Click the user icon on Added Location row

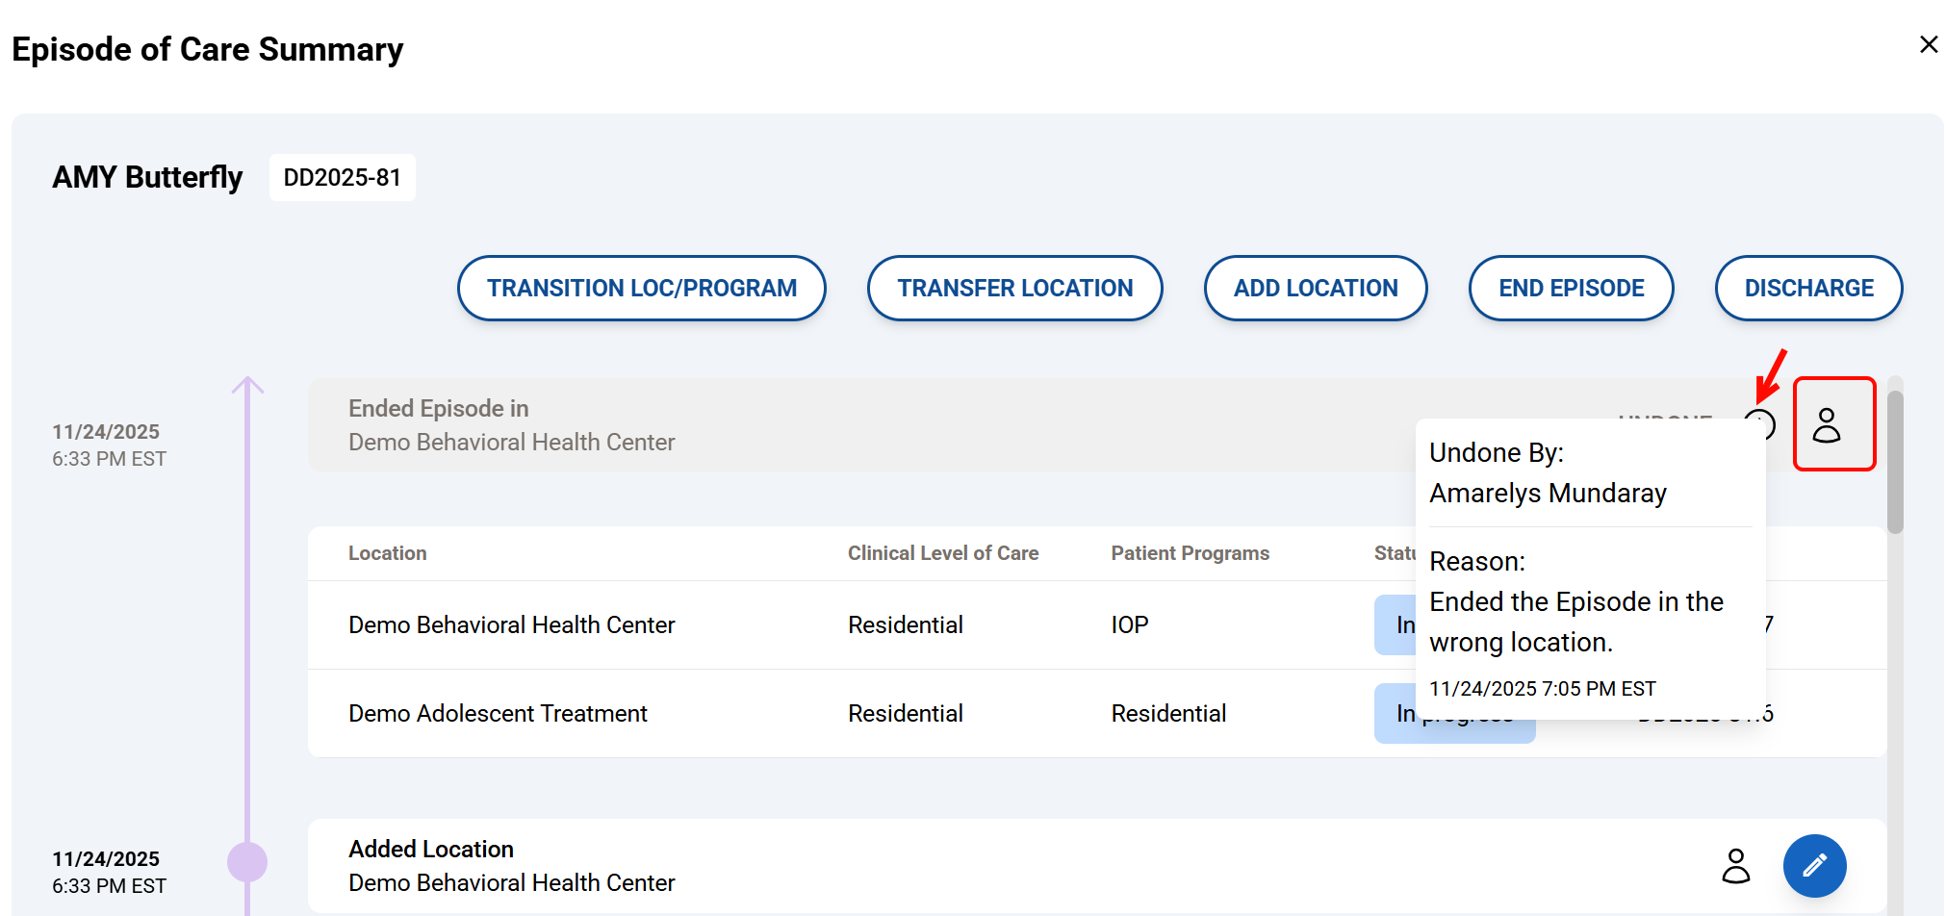tap(1735, 866)
